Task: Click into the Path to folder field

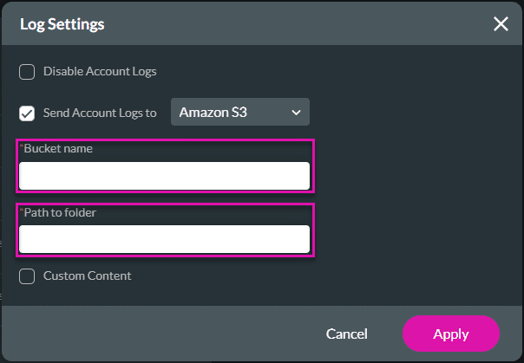Action: click(x=164, y=239)
